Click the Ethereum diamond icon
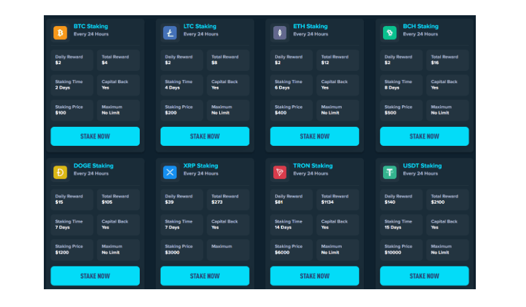The width and height of the screenshot is (526, 307). click(280, 33)
